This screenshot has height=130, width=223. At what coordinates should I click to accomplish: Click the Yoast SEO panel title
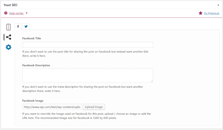[x=11, y=5]
